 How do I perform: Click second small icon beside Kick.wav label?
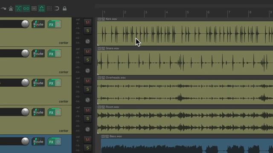[103, 19]
